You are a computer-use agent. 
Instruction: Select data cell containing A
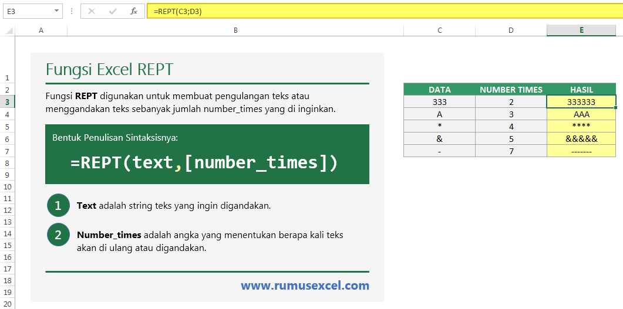coord(439,114)
